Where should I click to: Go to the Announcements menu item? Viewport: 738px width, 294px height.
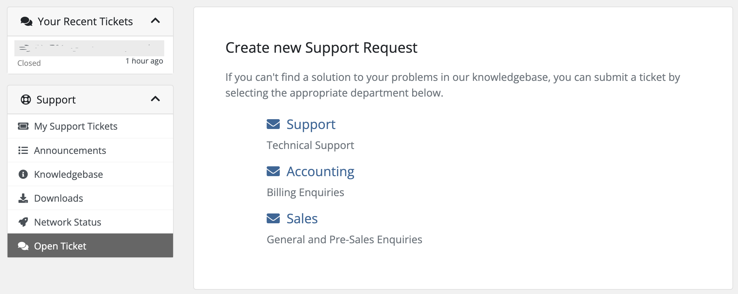tap(70, 150)
